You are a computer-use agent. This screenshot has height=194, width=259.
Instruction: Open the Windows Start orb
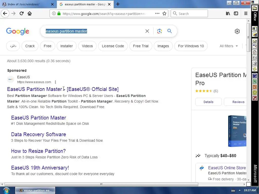click(x=6, y=190)
